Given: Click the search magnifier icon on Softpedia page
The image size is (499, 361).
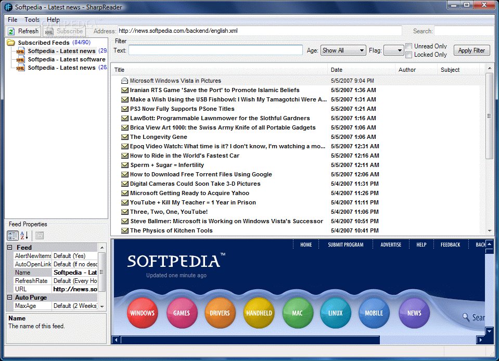Looking at the screenshot, I should pyautogui.click(x=466, y=317).
